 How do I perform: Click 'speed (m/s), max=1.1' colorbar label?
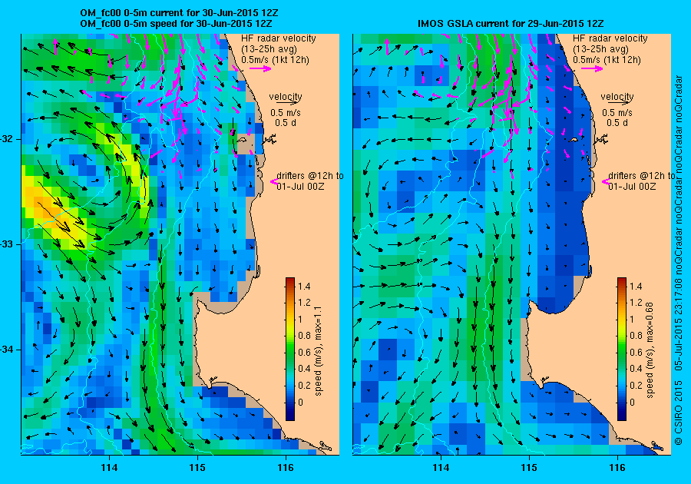coord(319,351)
